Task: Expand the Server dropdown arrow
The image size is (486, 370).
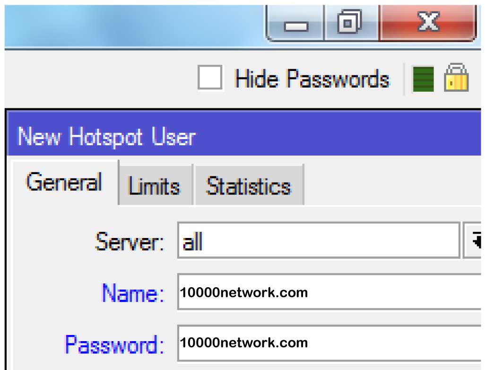Action: (473, 240)
